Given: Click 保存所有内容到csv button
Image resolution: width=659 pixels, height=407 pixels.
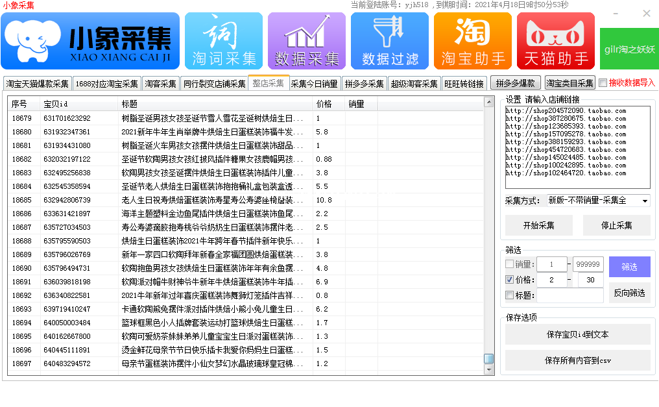Looking at the screenshot, I should click(578, 360).
